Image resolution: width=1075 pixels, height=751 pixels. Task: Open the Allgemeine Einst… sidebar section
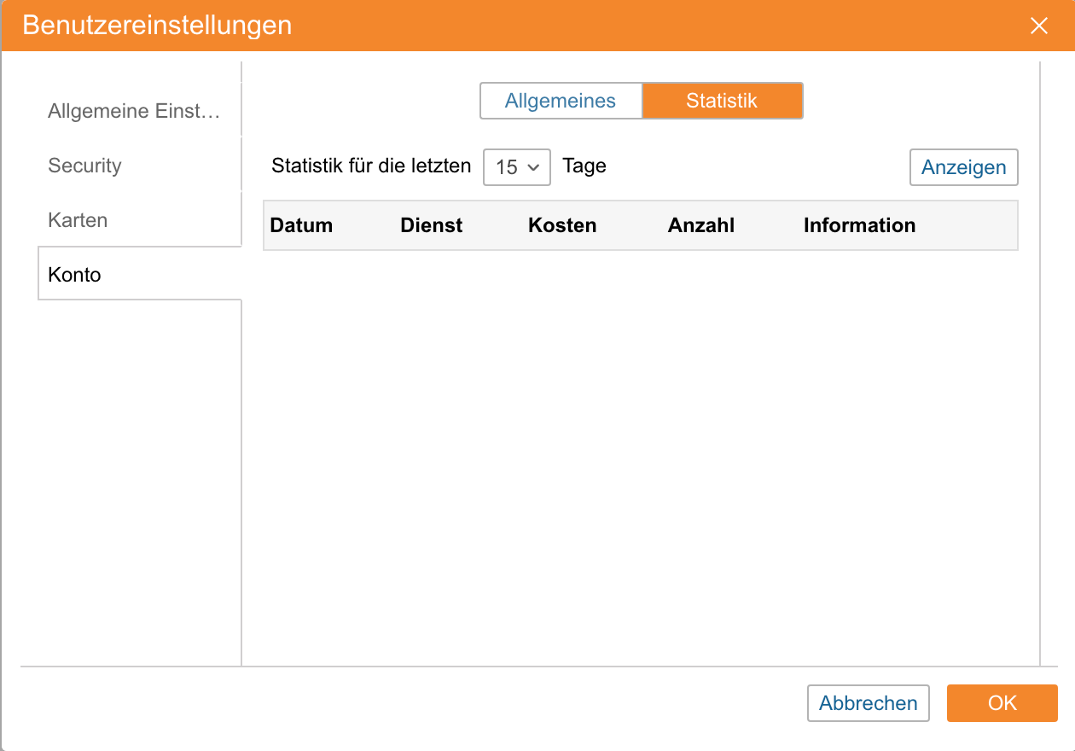[x=134, y=111]
